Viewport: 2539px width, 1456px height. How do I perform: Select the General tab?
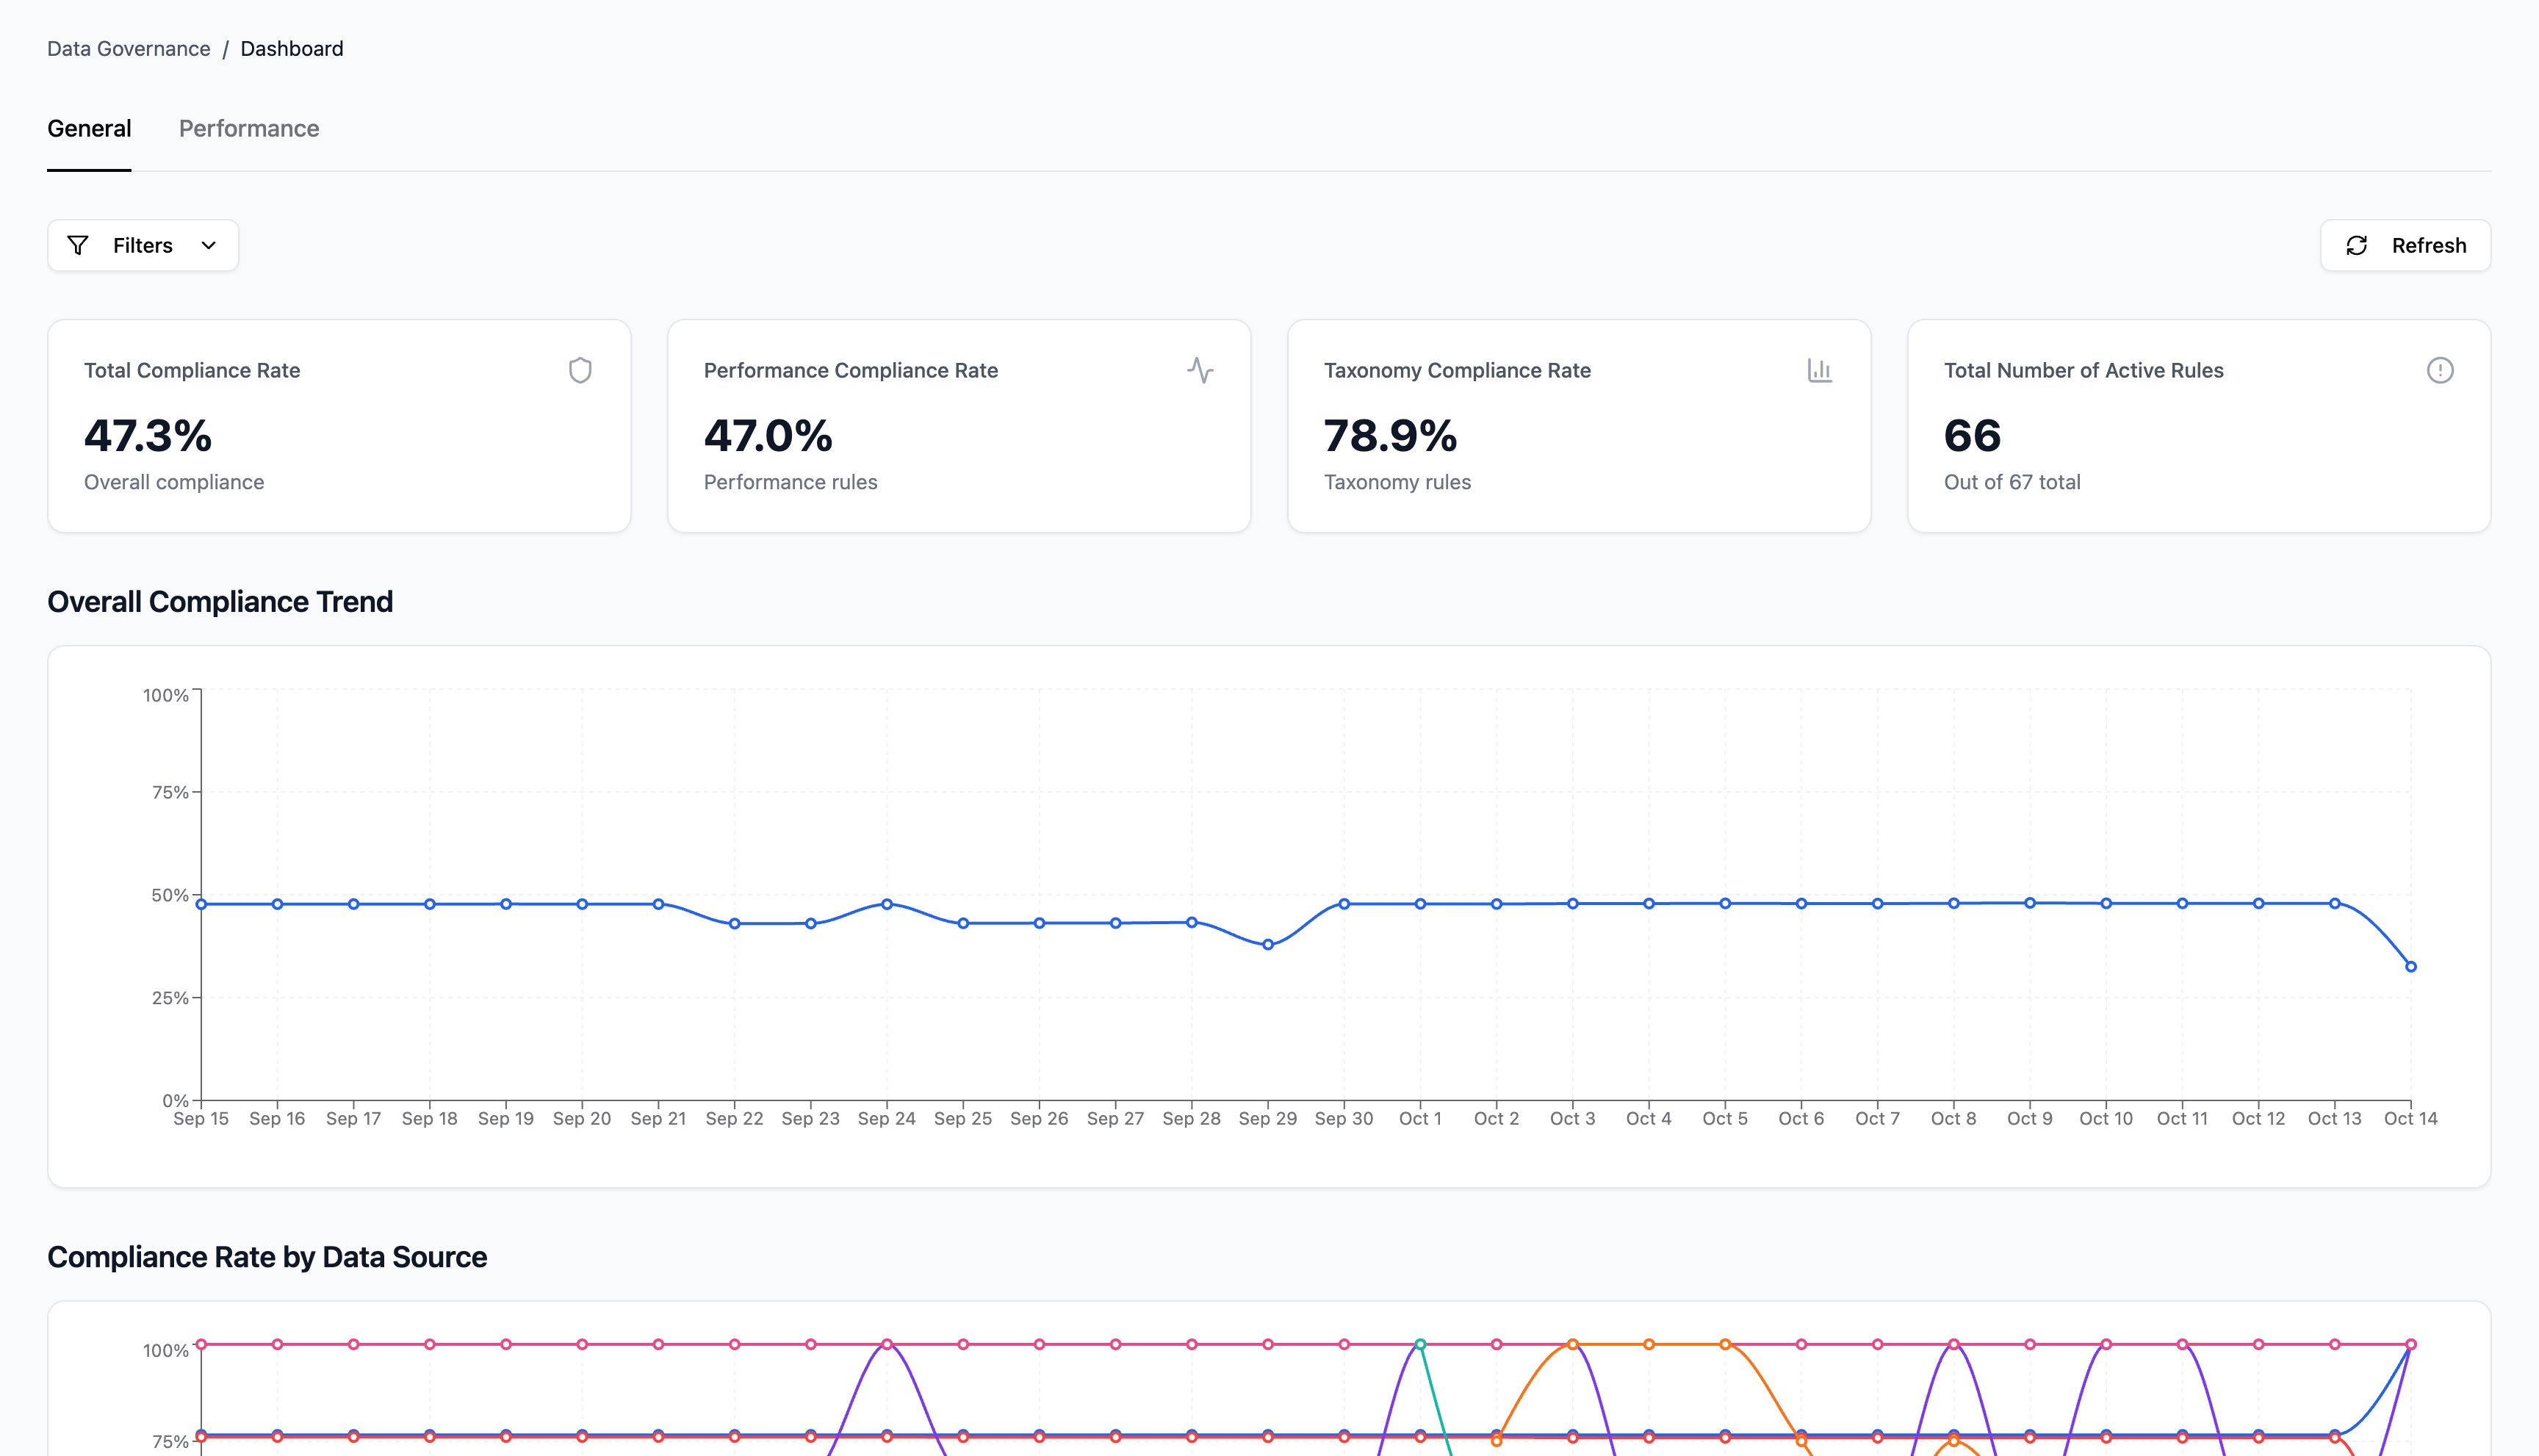(x=89, y=128)
